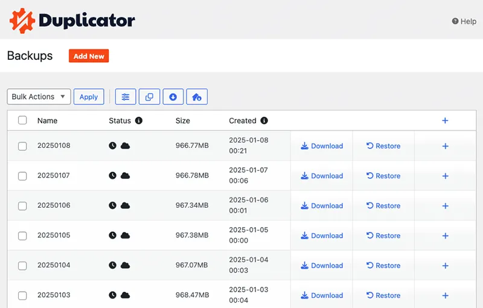Screen dimensions: 483x308
Task: Expand details for backup 20250103
Action: tap(445, 295)
